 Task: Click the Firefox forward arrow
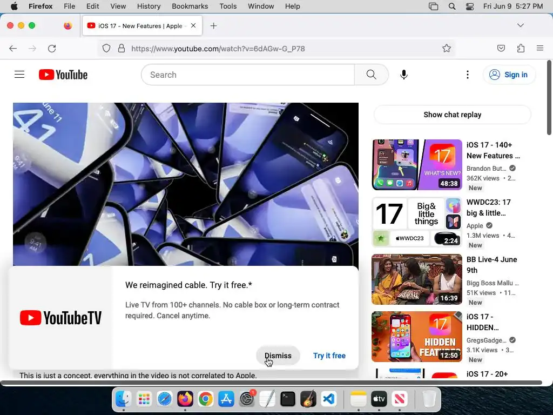32,48
